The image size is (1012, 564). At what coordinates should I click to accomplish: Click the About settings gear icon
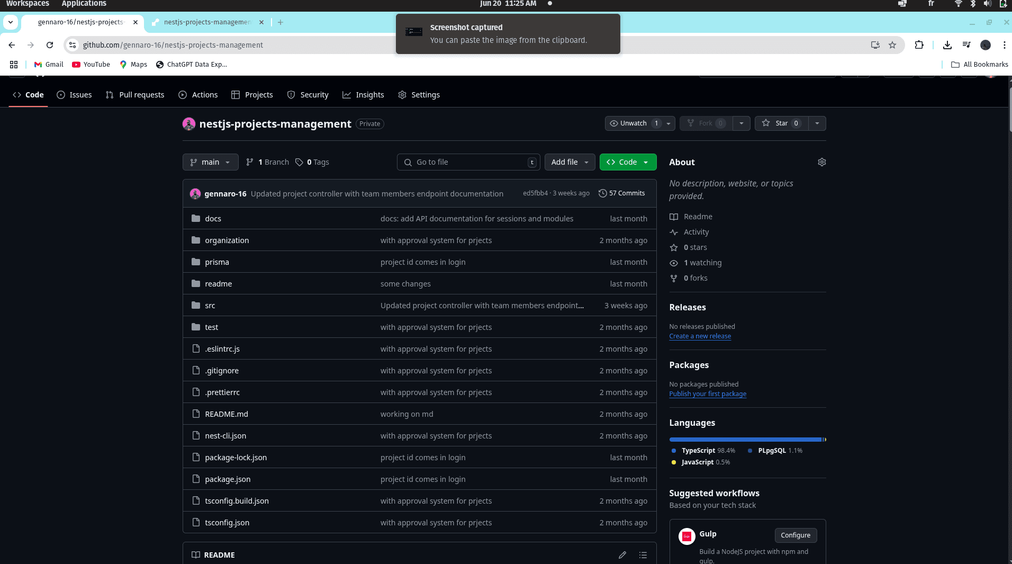pyautogui.click(x=821, y=162)
